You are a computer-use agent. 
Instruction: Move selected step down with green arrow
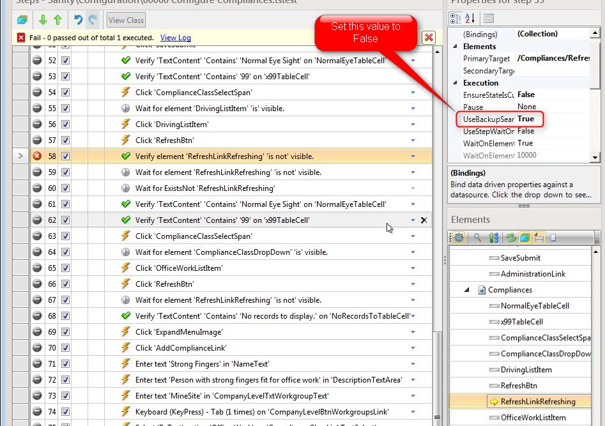[43, 20]
